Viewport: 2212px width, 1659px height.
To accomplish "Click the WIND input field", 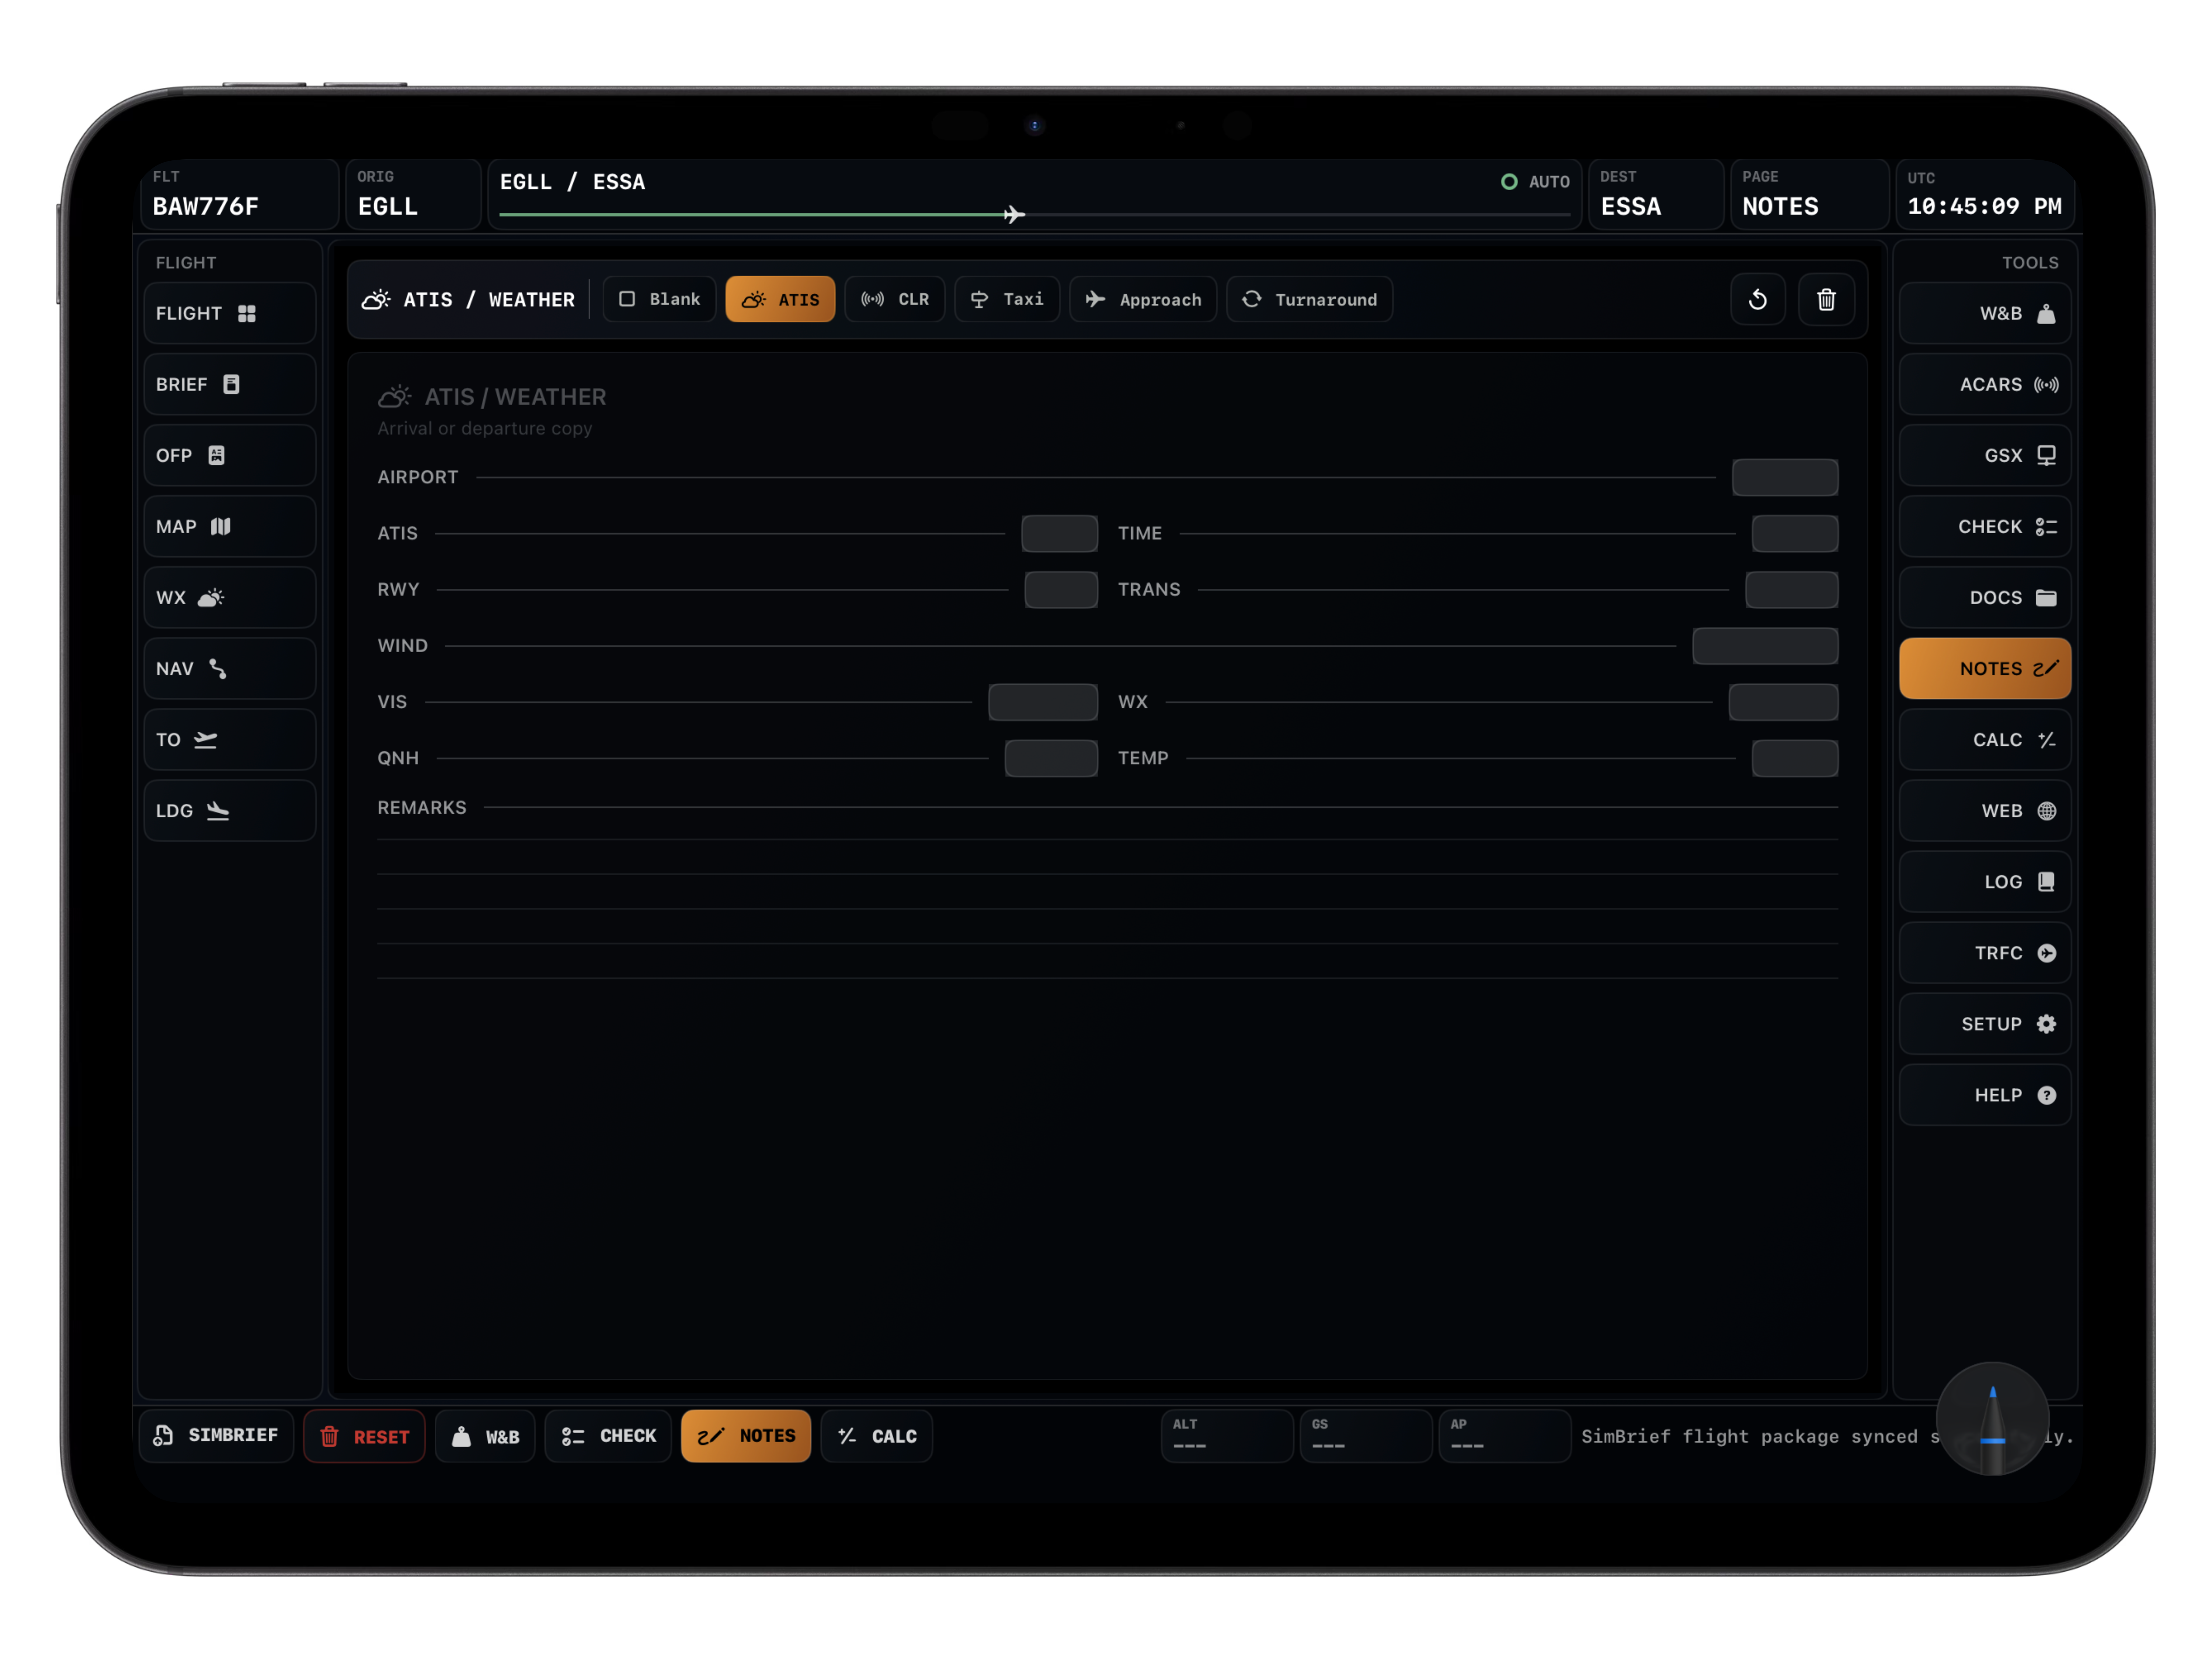I will pos(1765,645).
